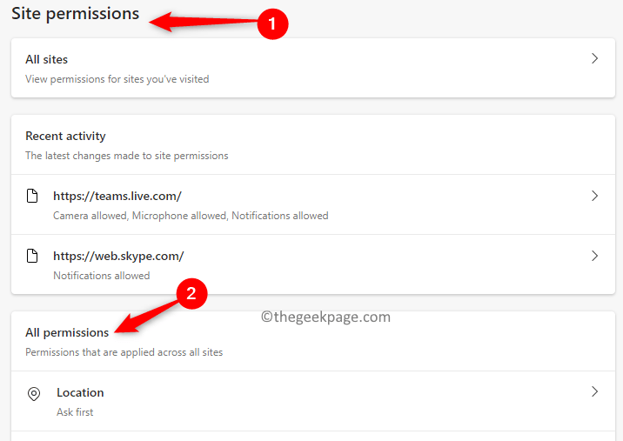Image resolution: width=623 pixels, height=441 pixels.
Task: Click the page icon beside teams.live.com
Action: (32, 197)
